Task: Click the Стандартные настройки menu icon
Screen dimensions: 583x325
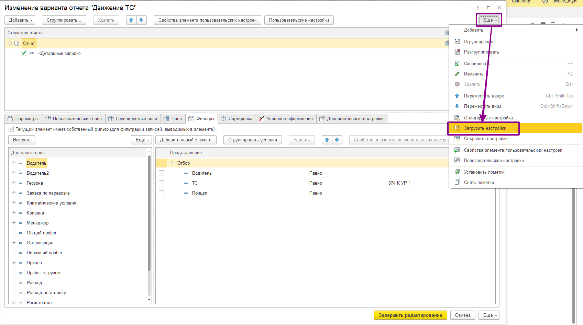Action: pos(457,118)
